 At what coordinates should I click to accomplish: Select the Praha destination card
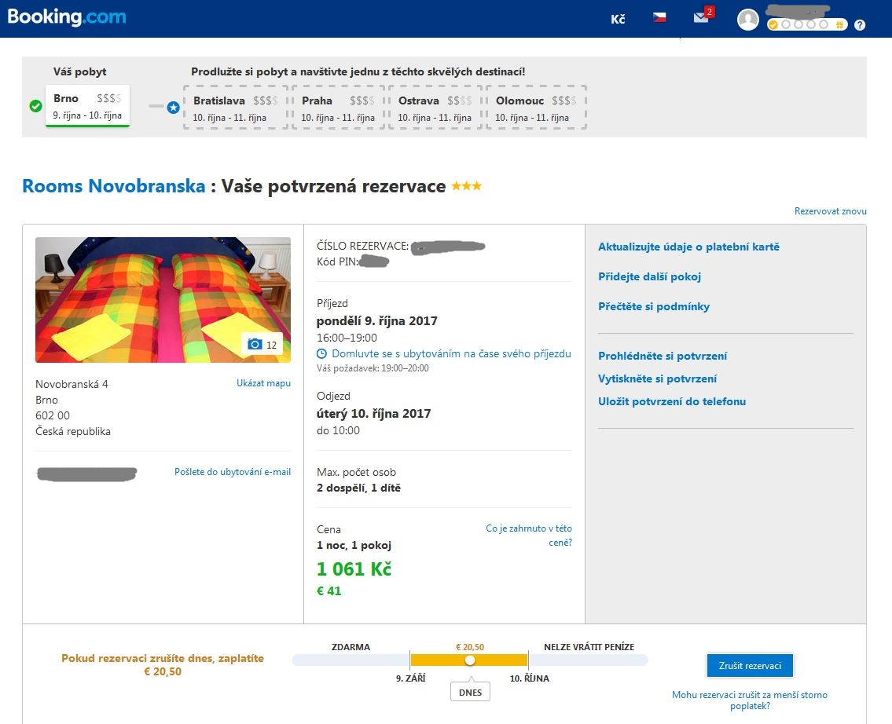point(338,108)
